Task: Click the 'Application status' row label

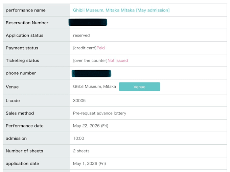Action: click(x=24, y=35)
